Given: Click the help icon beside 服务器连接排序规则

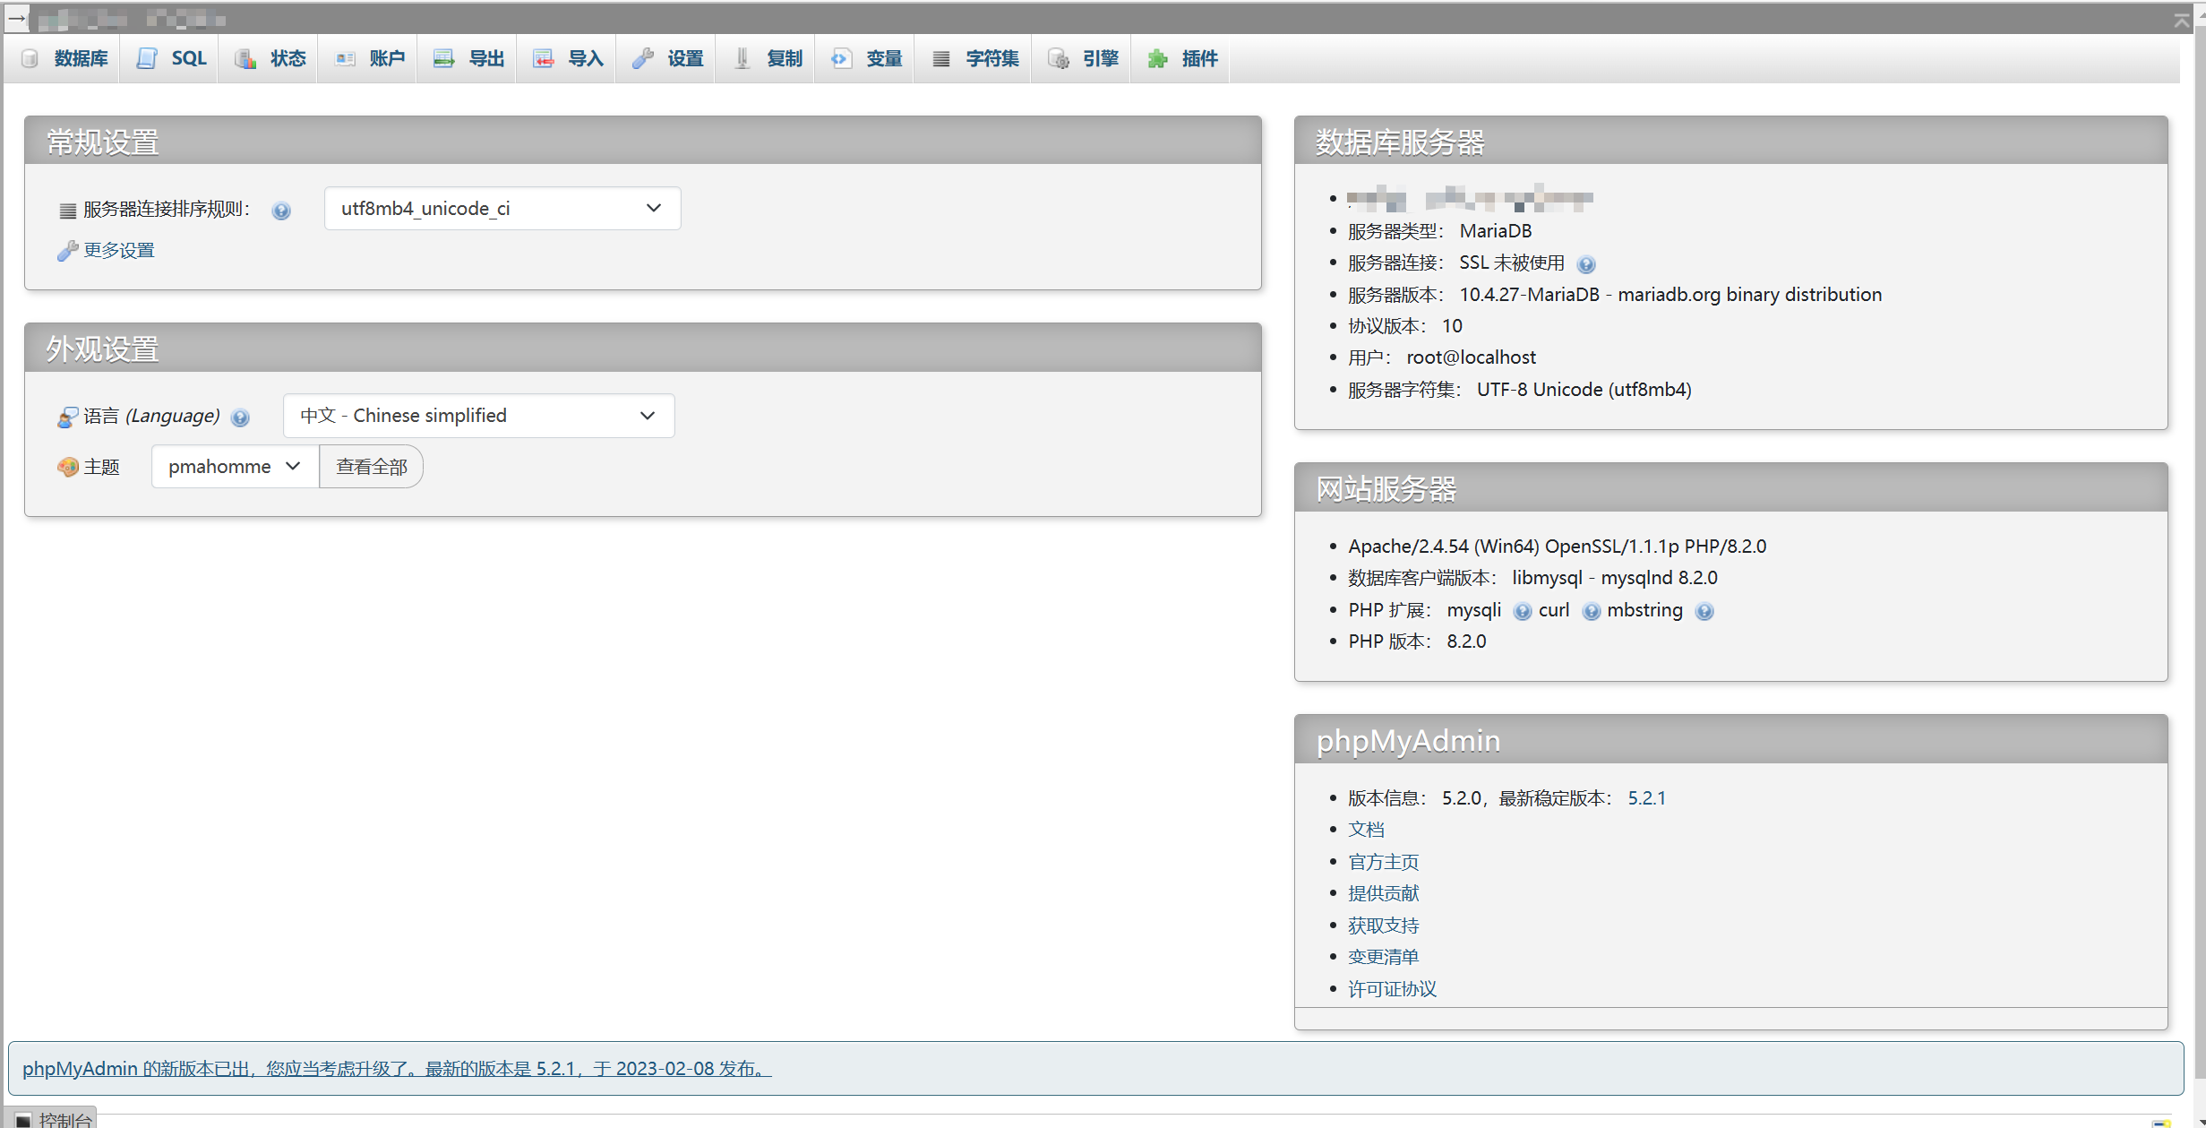Looking at the screenshot, I should pyautogui.click(x=281, y=211).
